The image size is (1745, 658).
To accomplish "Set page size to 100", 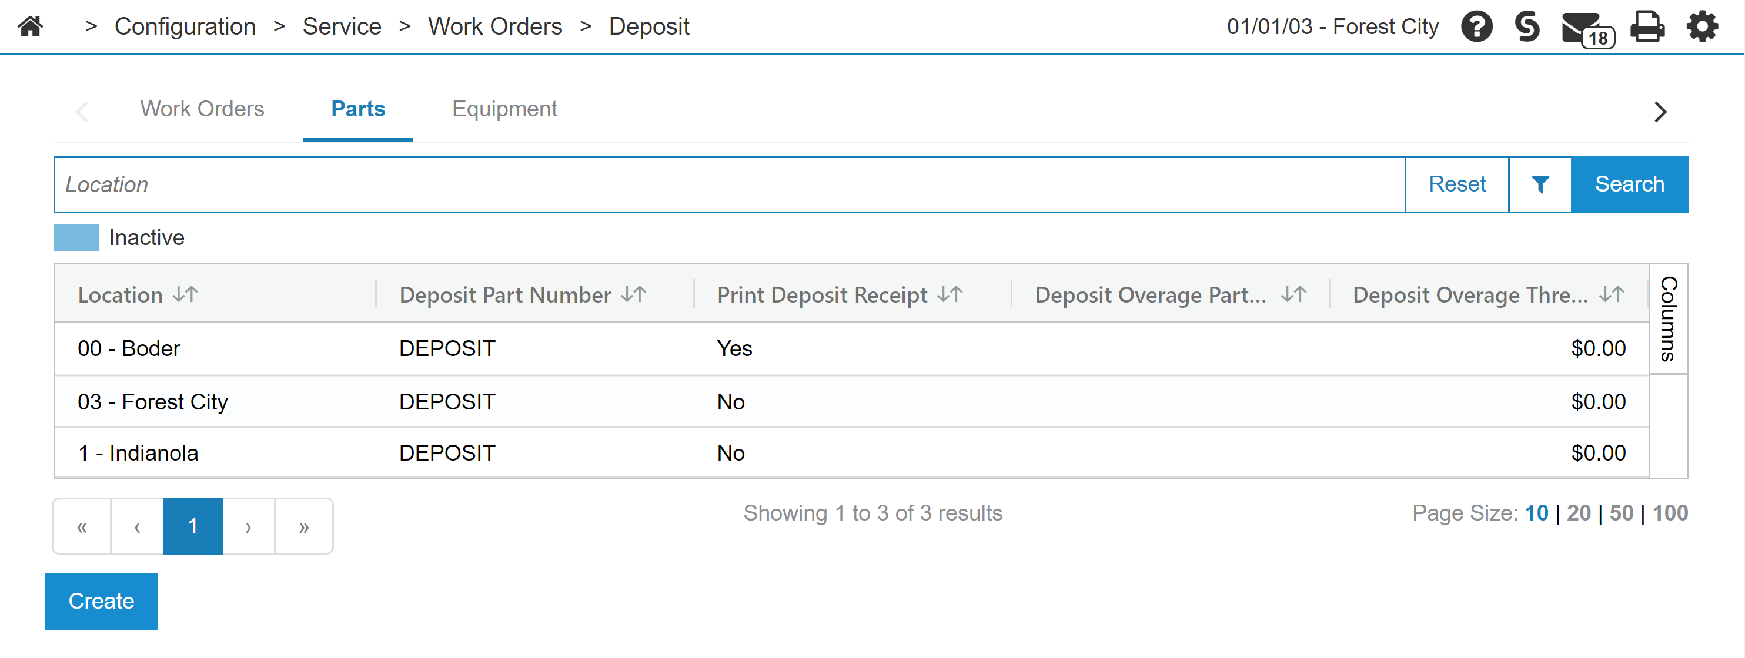I will [x=1670, y=513].
